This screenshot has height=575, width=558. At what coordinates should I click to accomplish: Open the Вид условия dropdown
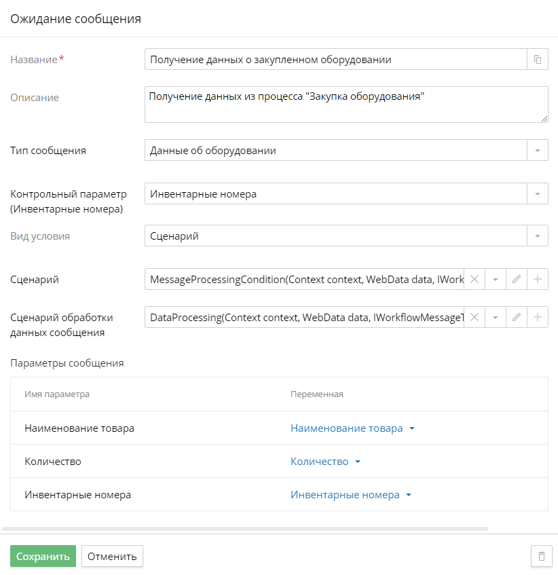tap(538, 236)
